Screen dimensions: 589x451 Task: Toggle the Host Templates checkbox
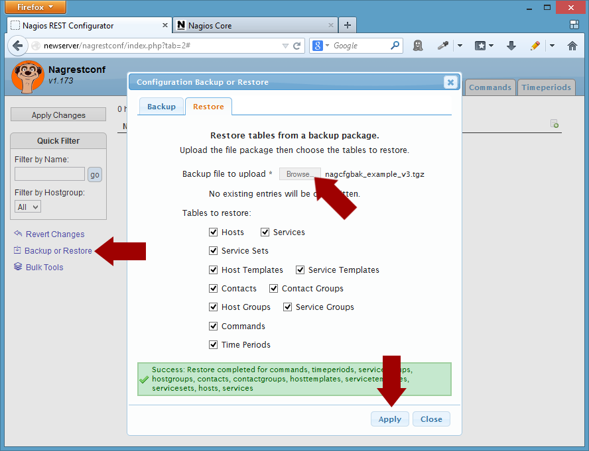click(213, 270)
